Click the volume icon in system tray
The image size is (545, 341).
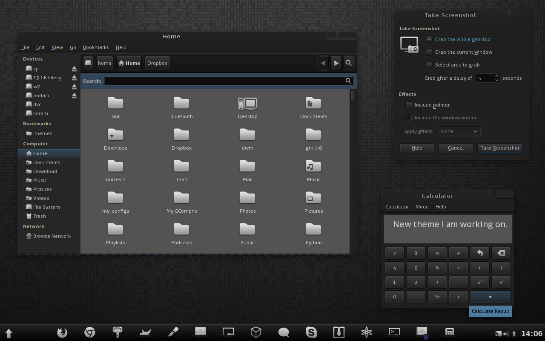[506, 334]
